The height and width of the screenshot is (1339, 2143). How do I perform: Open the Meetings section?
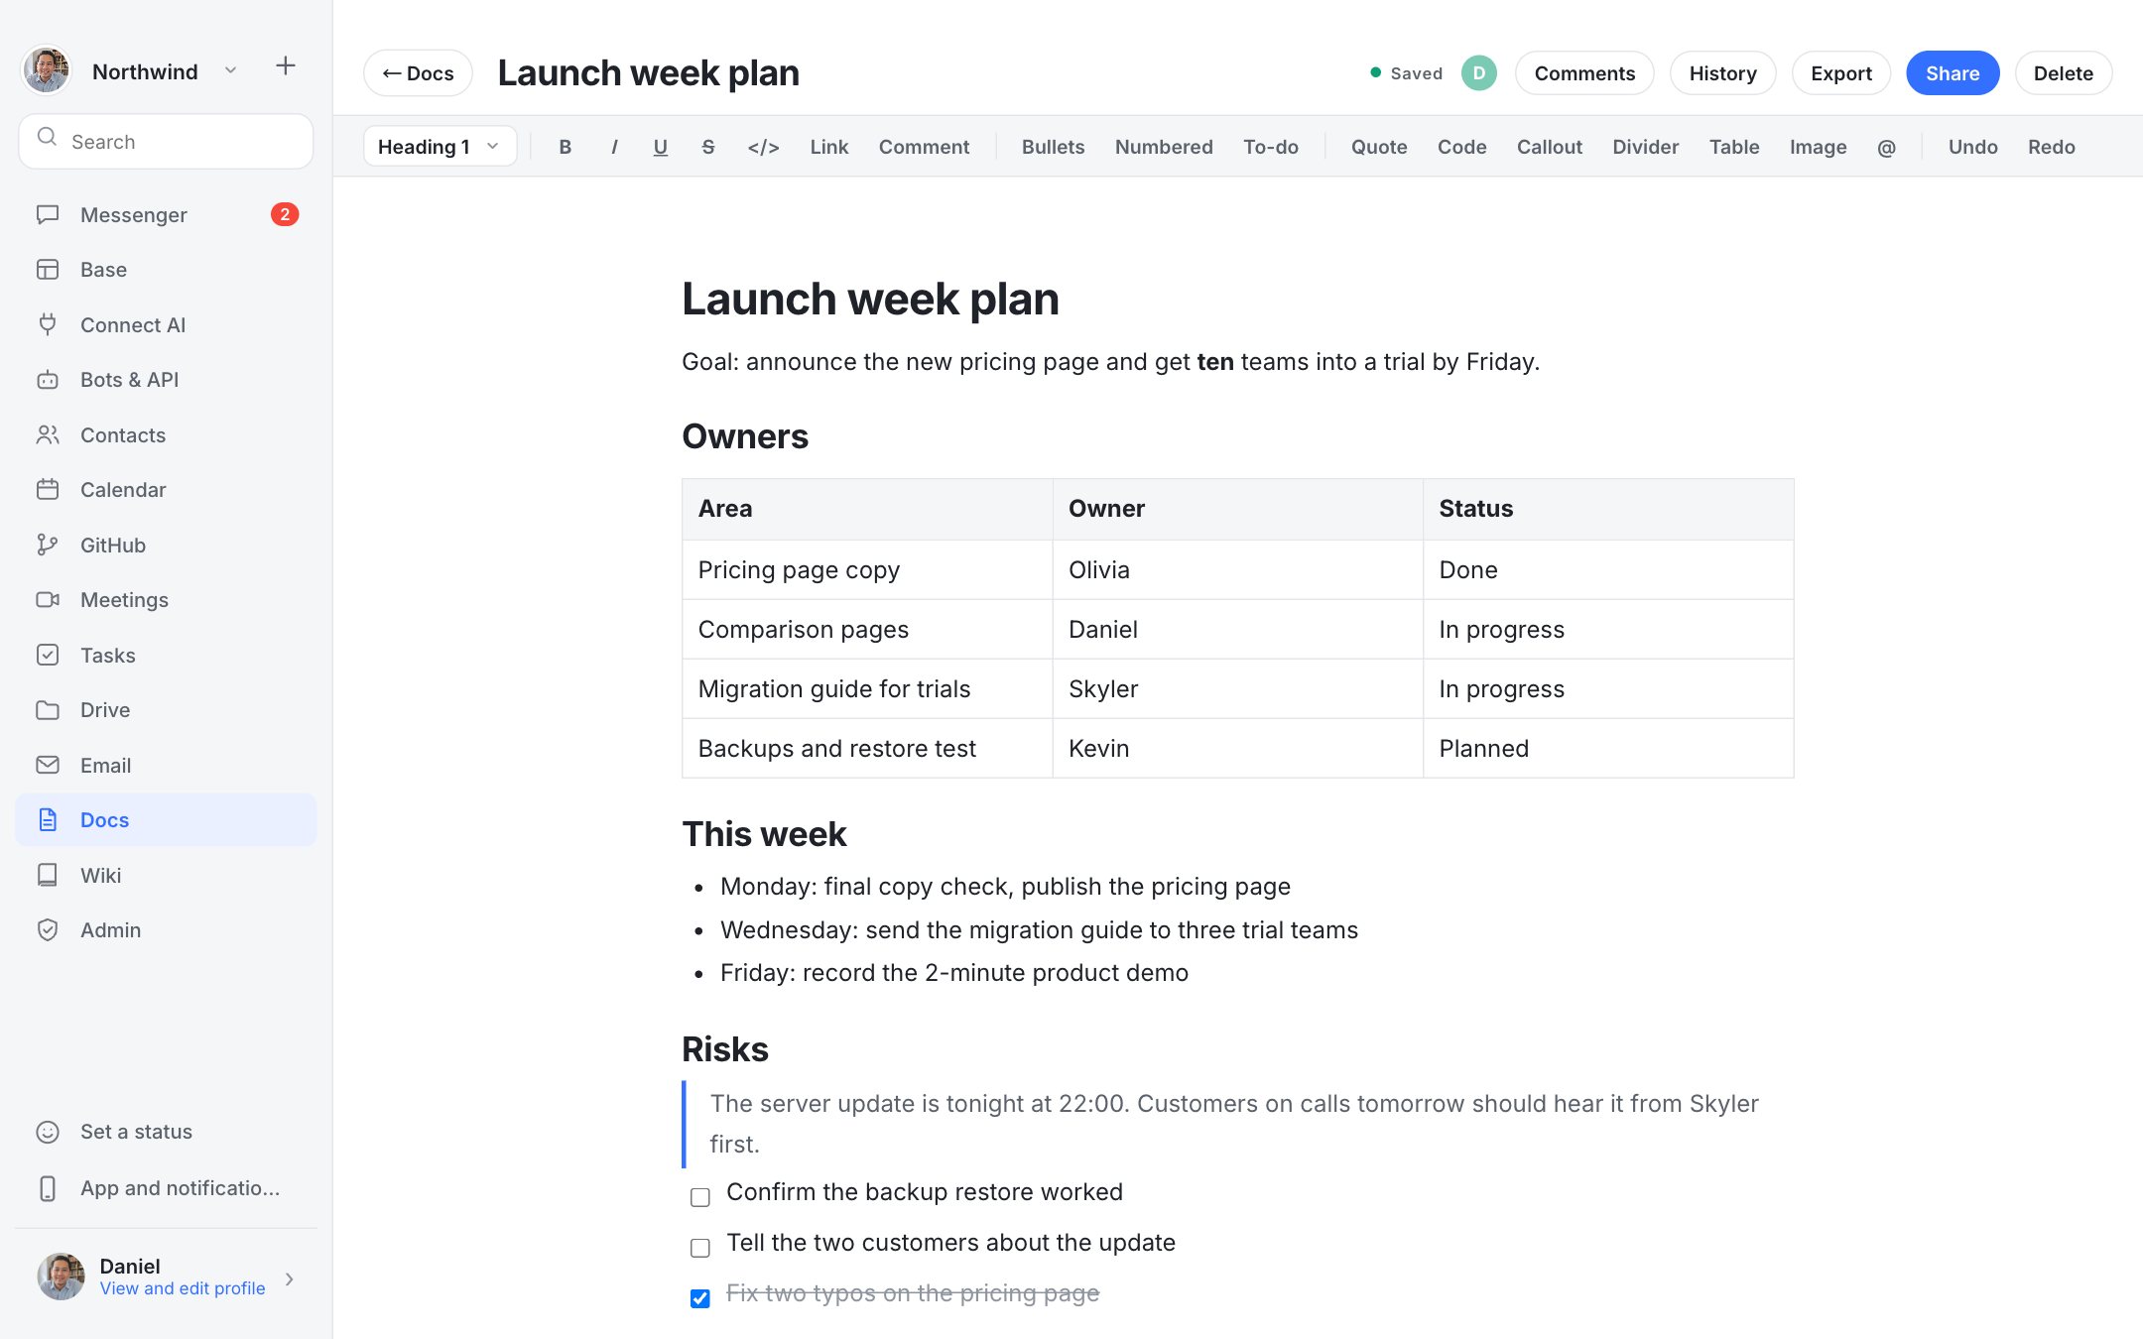click(166, 600)
